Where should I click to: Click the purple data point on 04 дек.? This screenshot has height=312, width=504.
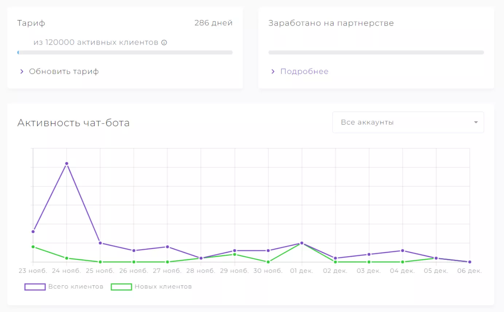[x=402, y=250]
